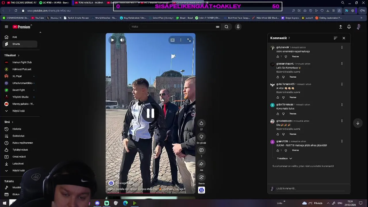
Task: Open the Twitch Emote Resizer bookmark
Action: tap(76, 18)
